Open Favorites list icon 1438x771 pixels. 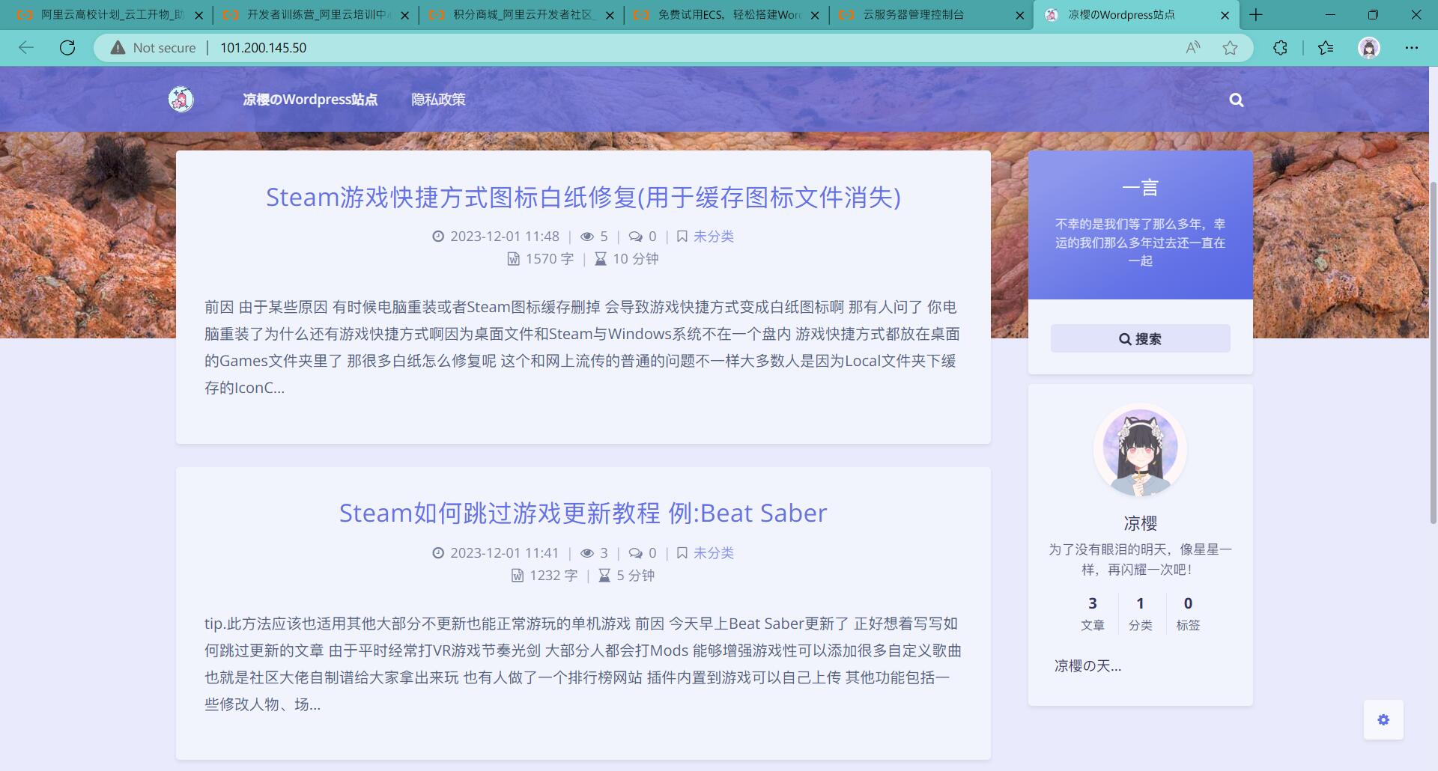(x=1326, y=48)
